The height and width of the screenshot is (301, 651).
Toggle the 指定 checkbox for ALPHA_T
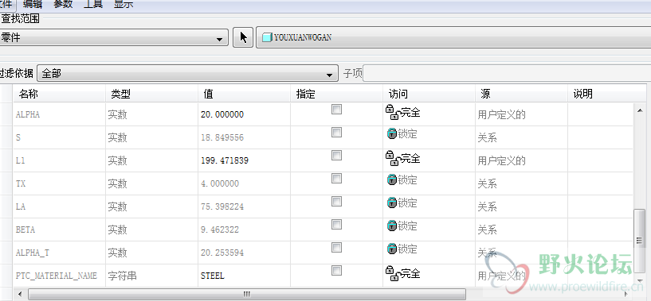tap(336, 248)
